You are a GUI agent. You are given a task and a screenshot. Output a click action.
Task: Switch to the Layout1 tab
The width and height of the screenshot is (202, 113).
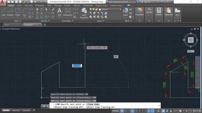click(16, 110)
